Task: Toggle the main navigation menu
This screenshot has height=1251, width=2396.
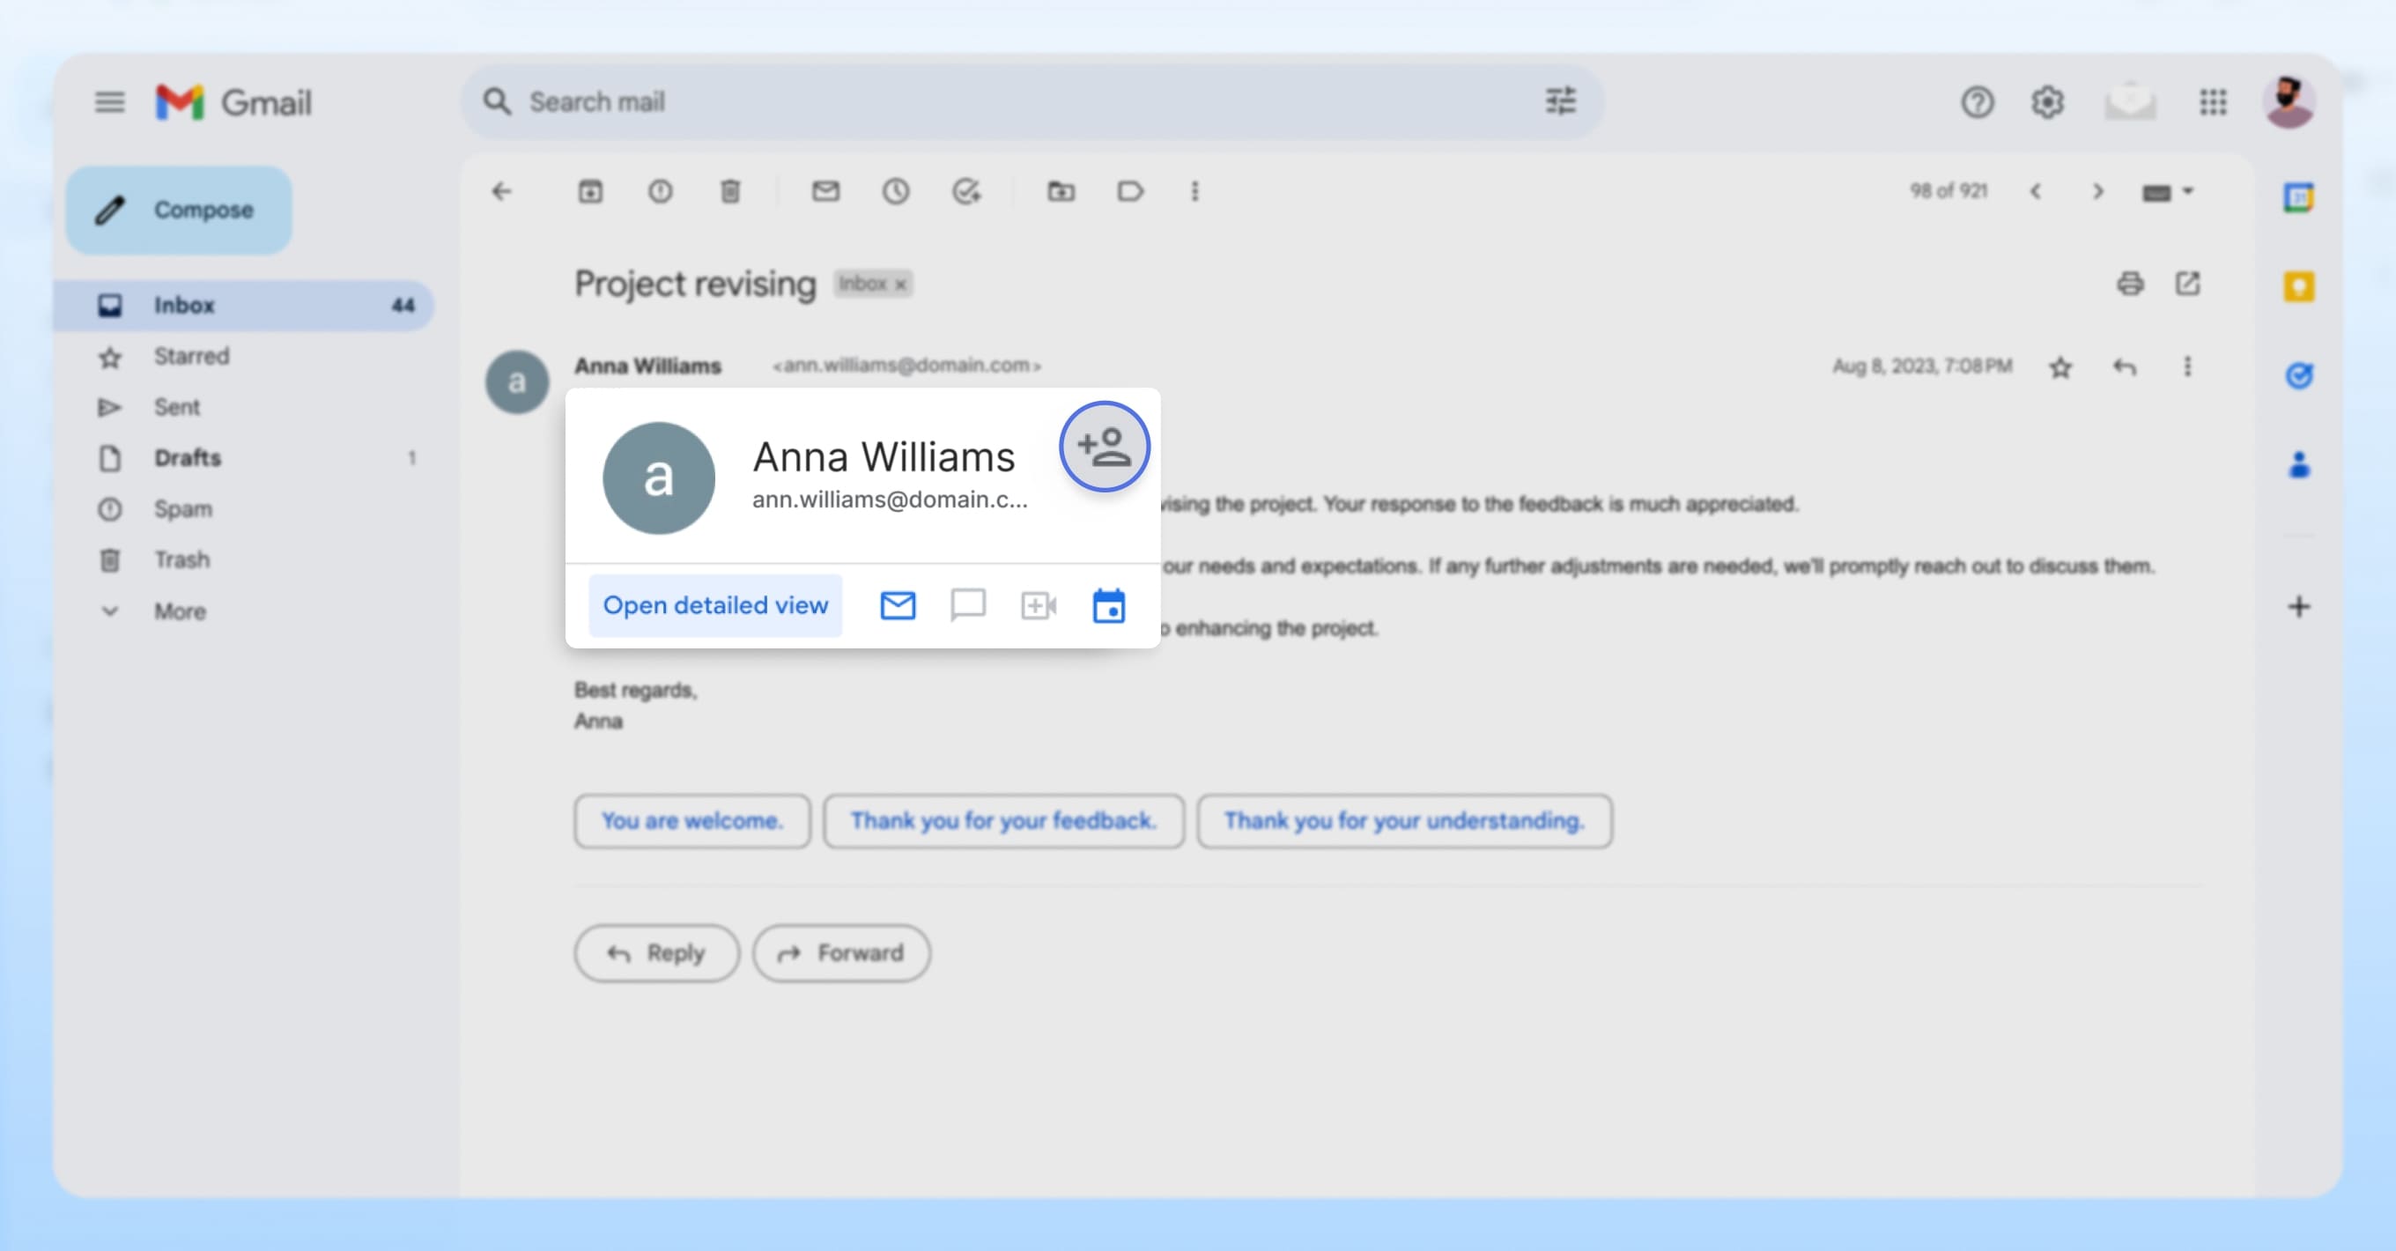Action: point(109,102)
